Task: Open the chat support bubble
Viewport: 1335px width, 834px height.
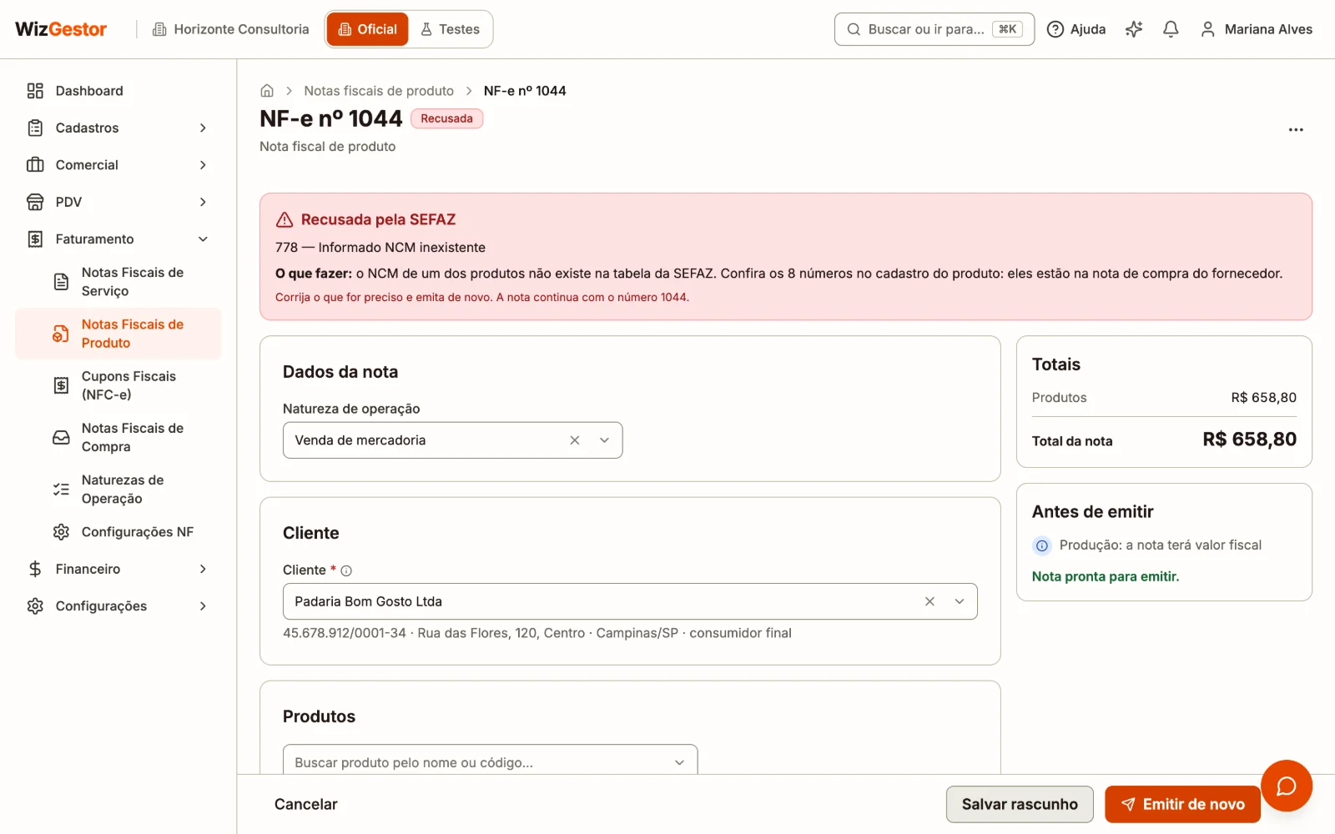Action: tap(1286, 786)
